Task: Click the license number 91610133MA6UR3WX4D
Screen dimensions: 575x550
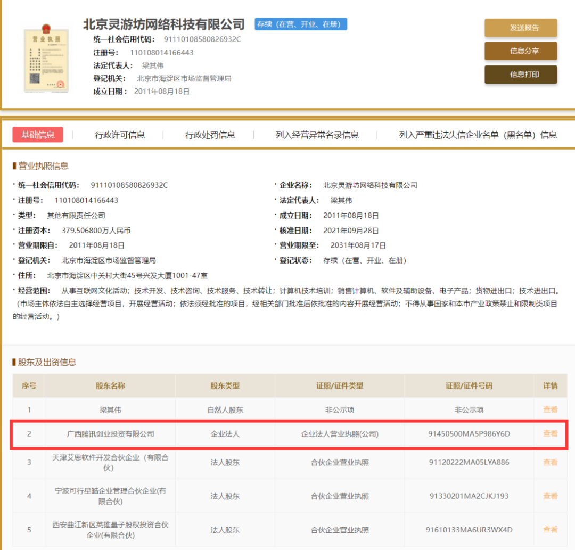Action: click(469, 530)
